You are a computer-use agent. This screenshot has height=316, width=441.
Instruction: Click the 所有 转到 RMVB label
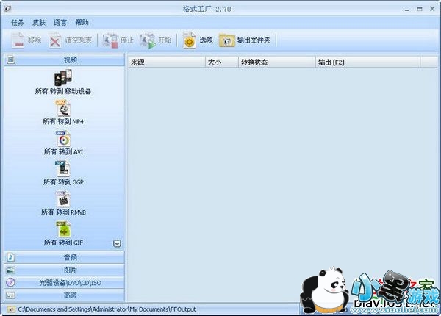63,212
